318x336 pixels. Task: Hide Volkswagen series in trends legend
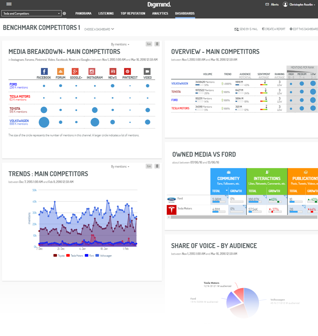(x=104, y=256)
